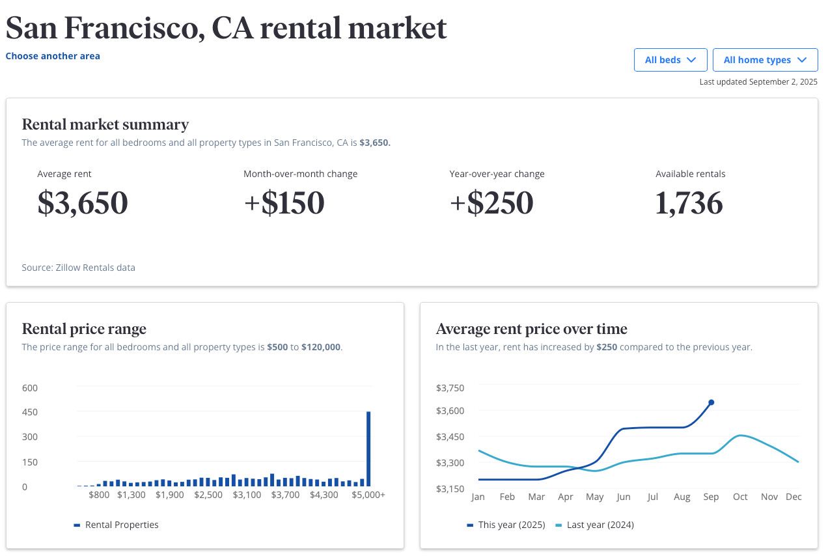Click the tallest $5,000+ histogram bar

pyautogui.click(x=368, y=449)
